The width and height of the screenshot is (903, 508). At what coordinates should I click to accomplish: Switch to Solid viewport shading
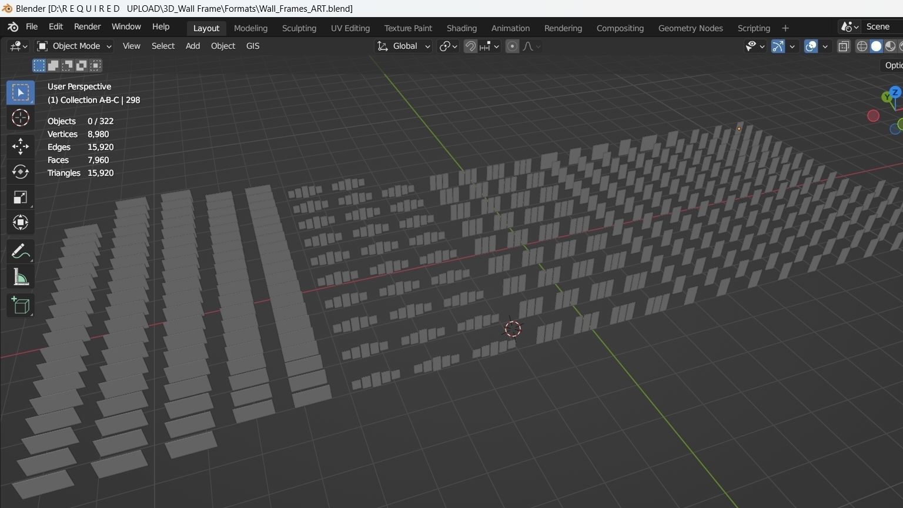coord(876,46)
